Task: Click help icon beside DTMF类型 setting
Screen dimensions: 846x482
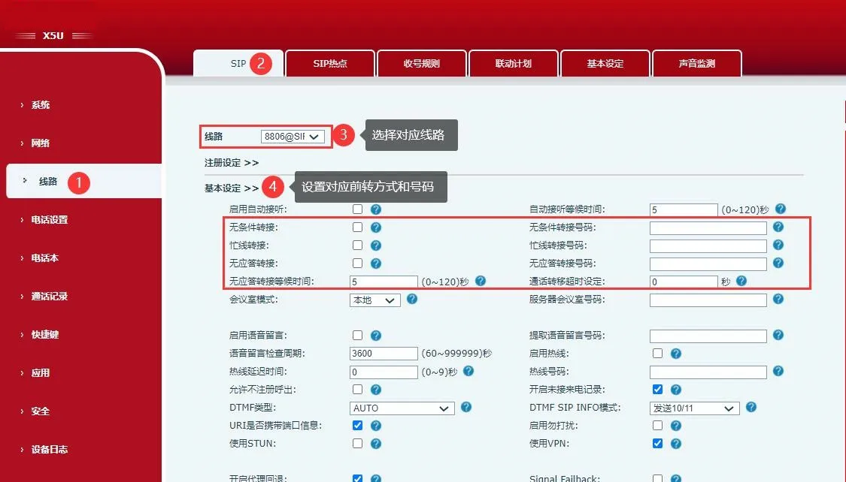Action: (x=467, y=408)
